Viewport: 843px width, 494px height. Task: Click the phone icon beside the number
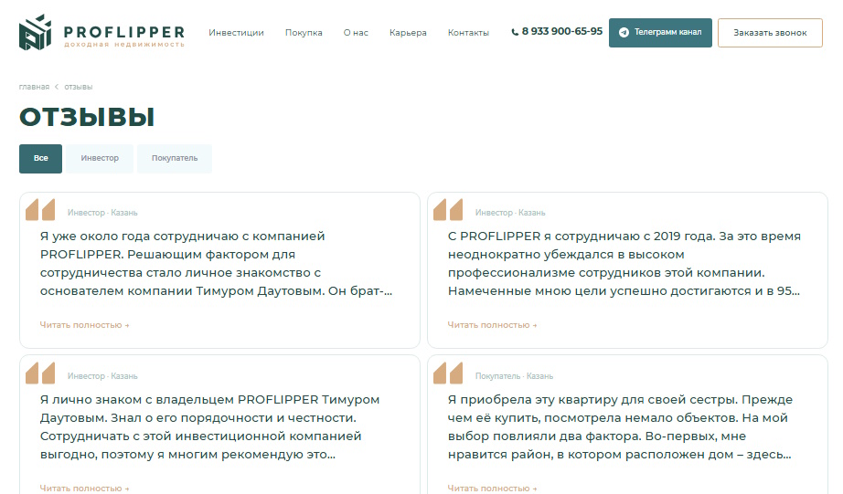pyautogui.click(x=514, y=32)
